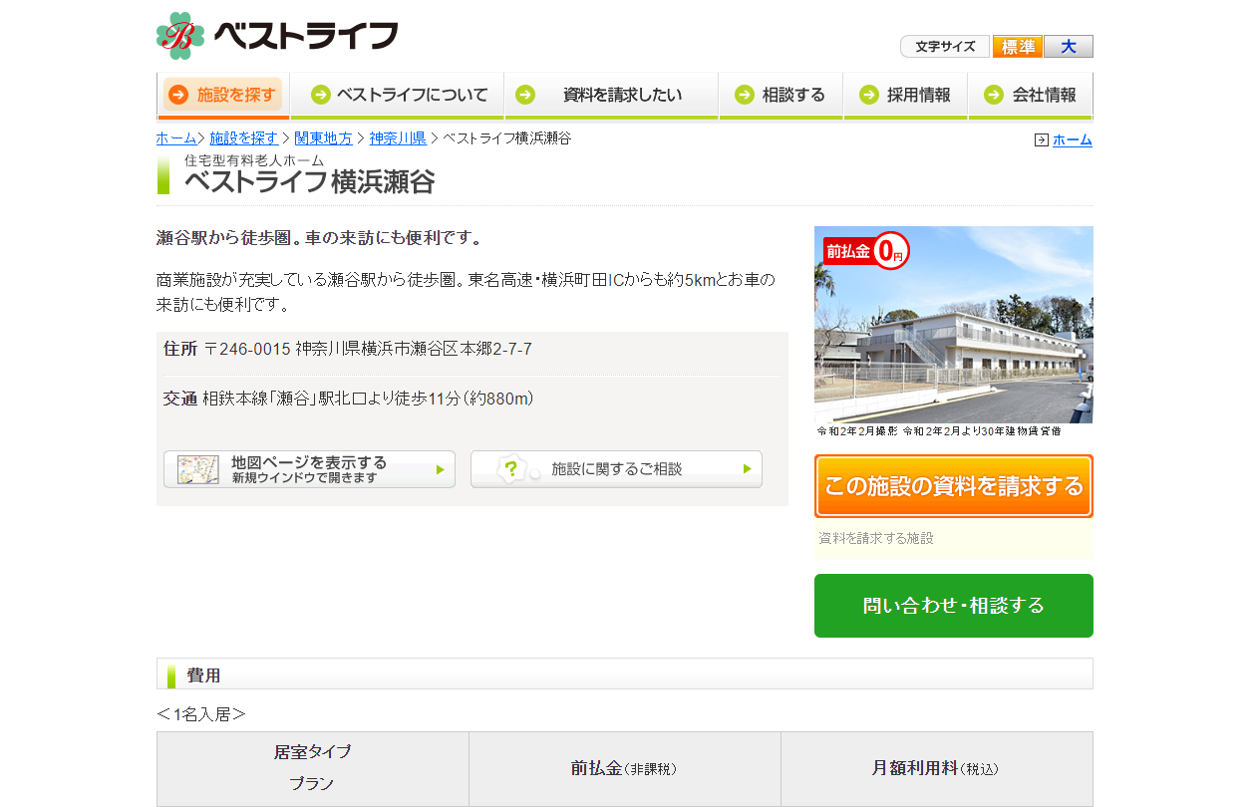Screen dimensions: 1250x807
Task: Click the green arrow icon on 会社情報 tab
Action: point(993,95)
